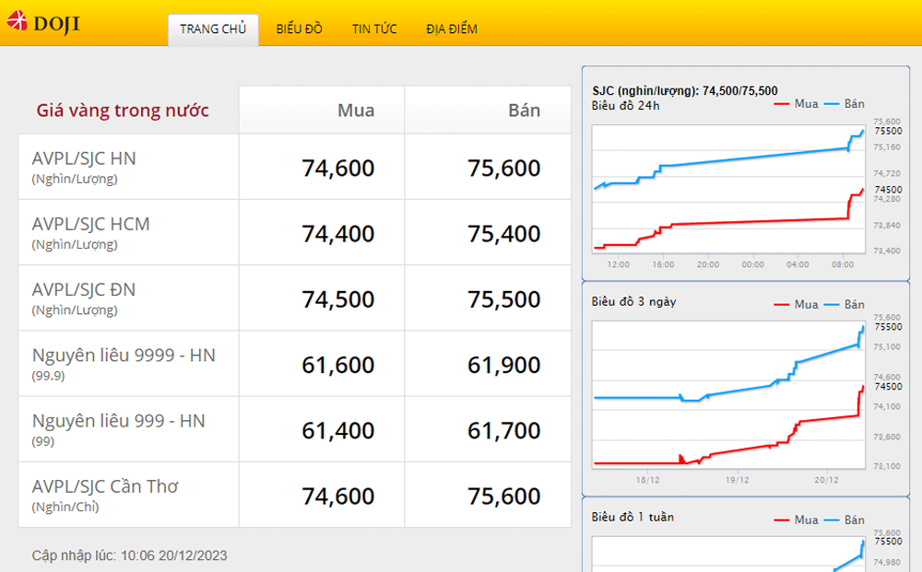922x572 pixels.
Task: Click the DOJI logo
Action: 43,23
